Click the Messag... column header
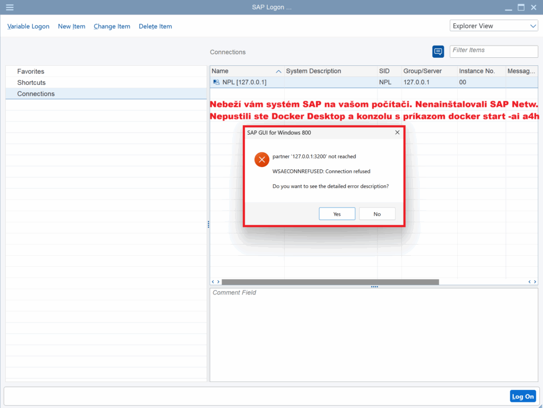 [522, 71]
